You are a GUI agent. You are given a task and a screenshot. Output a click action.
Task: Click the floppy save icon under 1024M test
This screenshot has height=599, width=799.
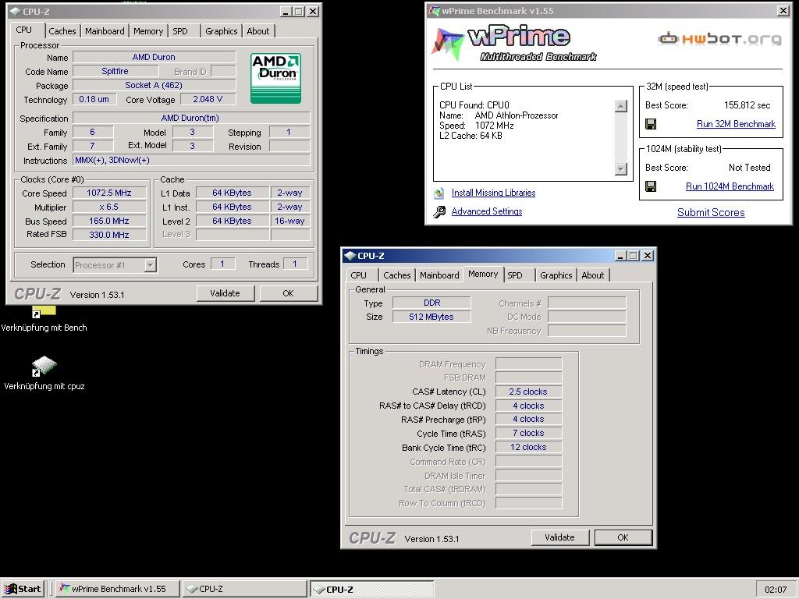click(x=651, y=186)
